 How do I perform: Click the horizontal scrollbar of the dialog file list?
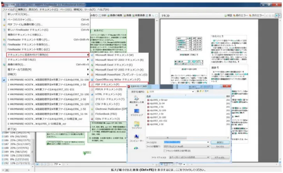pos(188,138)
